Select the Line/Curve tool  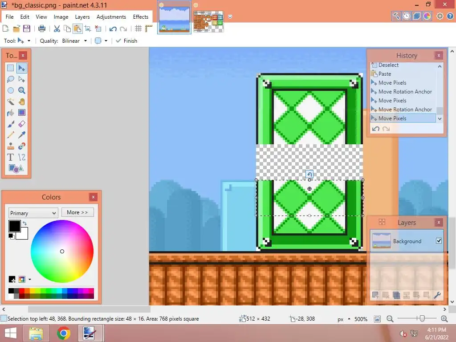point(21,157)
